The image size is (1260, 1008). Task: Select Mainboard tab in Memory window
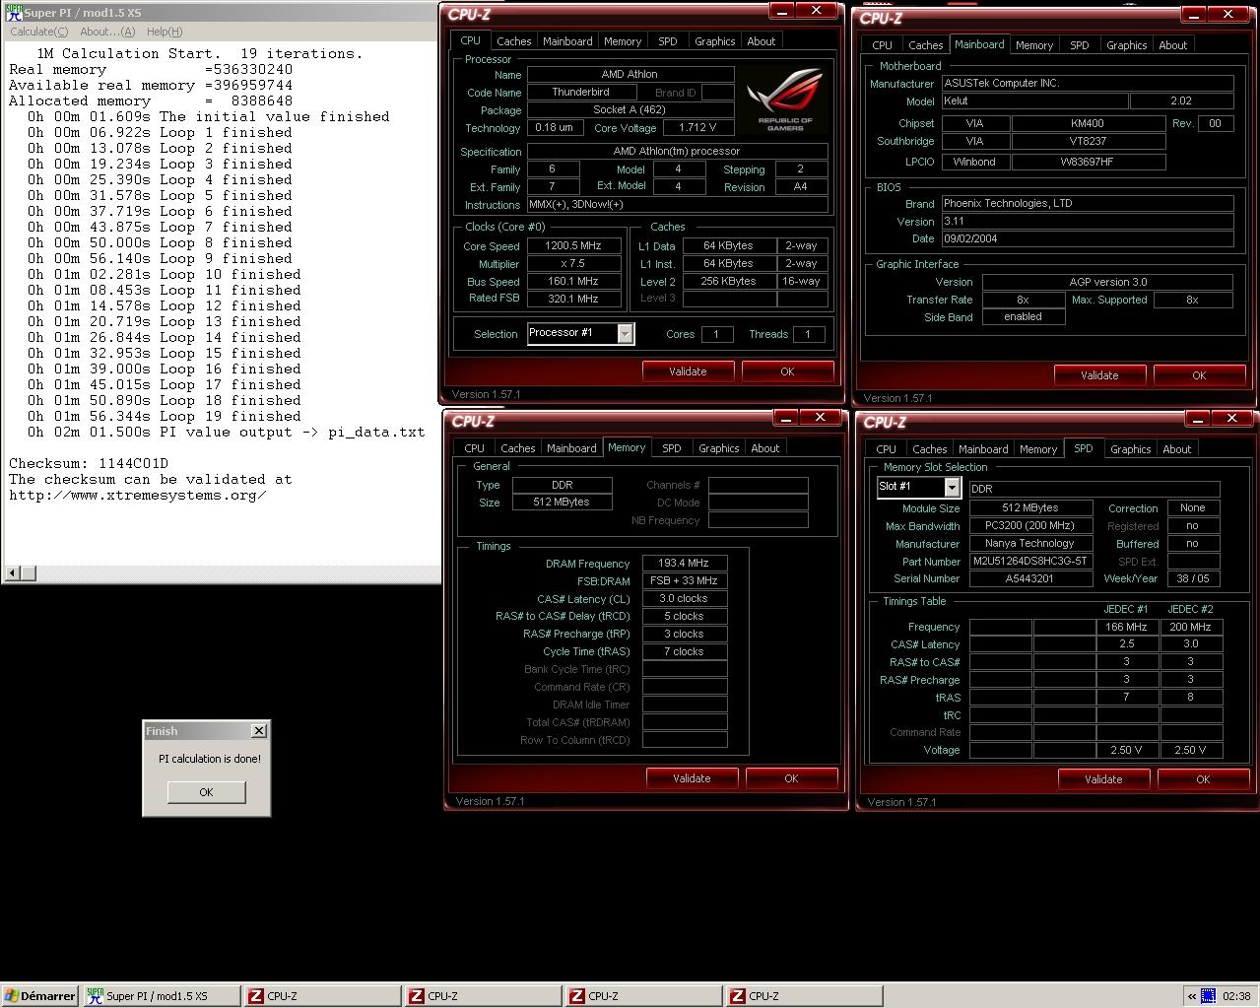(x=571, y=448)
